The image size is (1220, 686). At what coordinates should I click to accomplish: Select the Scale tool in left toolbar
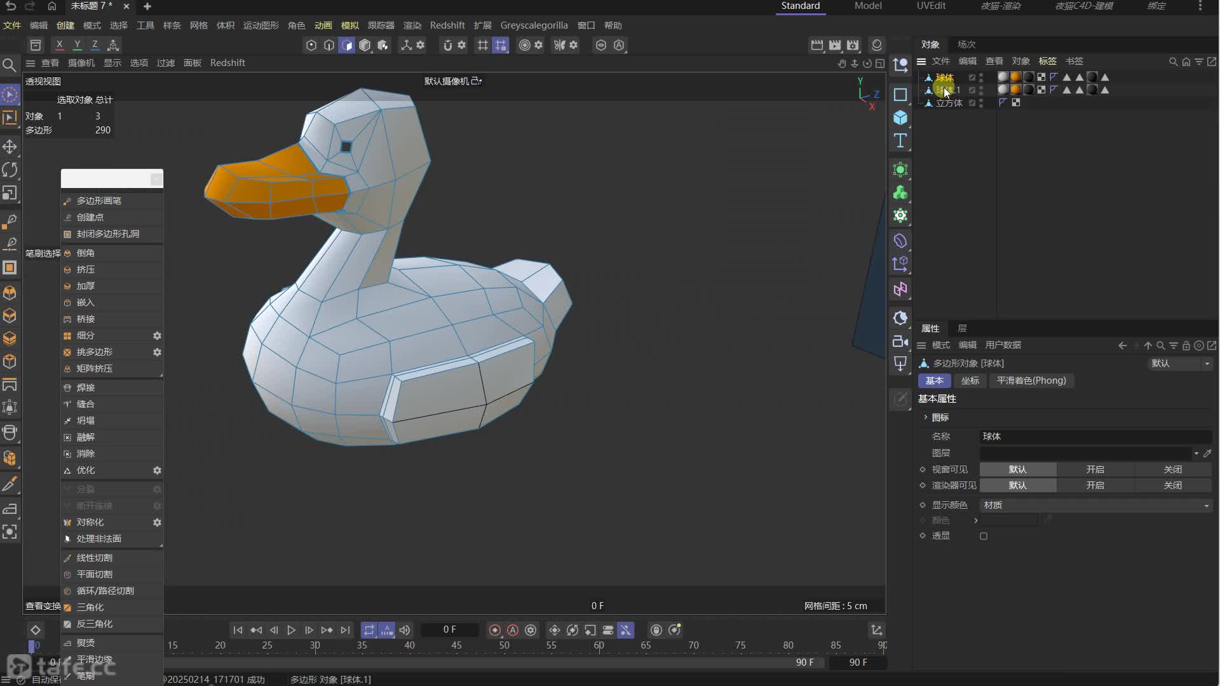pos(10,192)
